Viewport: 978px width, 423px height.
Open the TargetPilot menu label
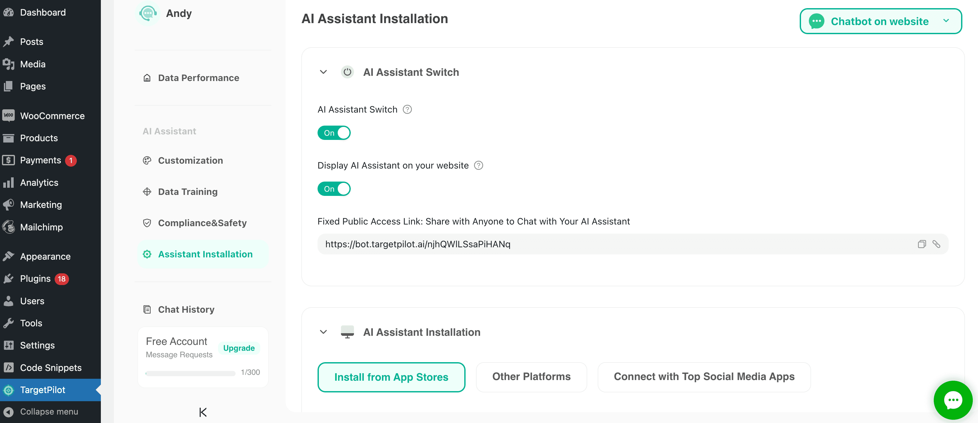43,389
